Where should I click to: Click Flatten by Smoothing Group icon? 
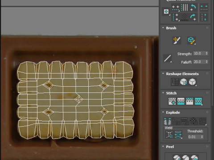point(185,121)
